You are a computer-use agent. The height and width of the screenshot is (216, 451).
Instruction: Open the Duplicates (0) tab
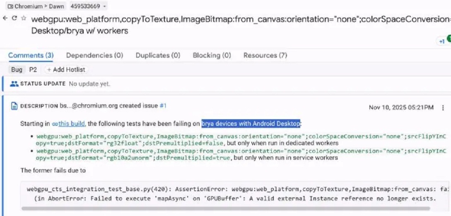point(158,55)
